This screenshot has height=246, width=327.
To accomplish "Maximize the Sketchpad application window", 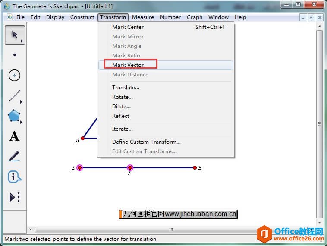I will [x=298, y=4].
